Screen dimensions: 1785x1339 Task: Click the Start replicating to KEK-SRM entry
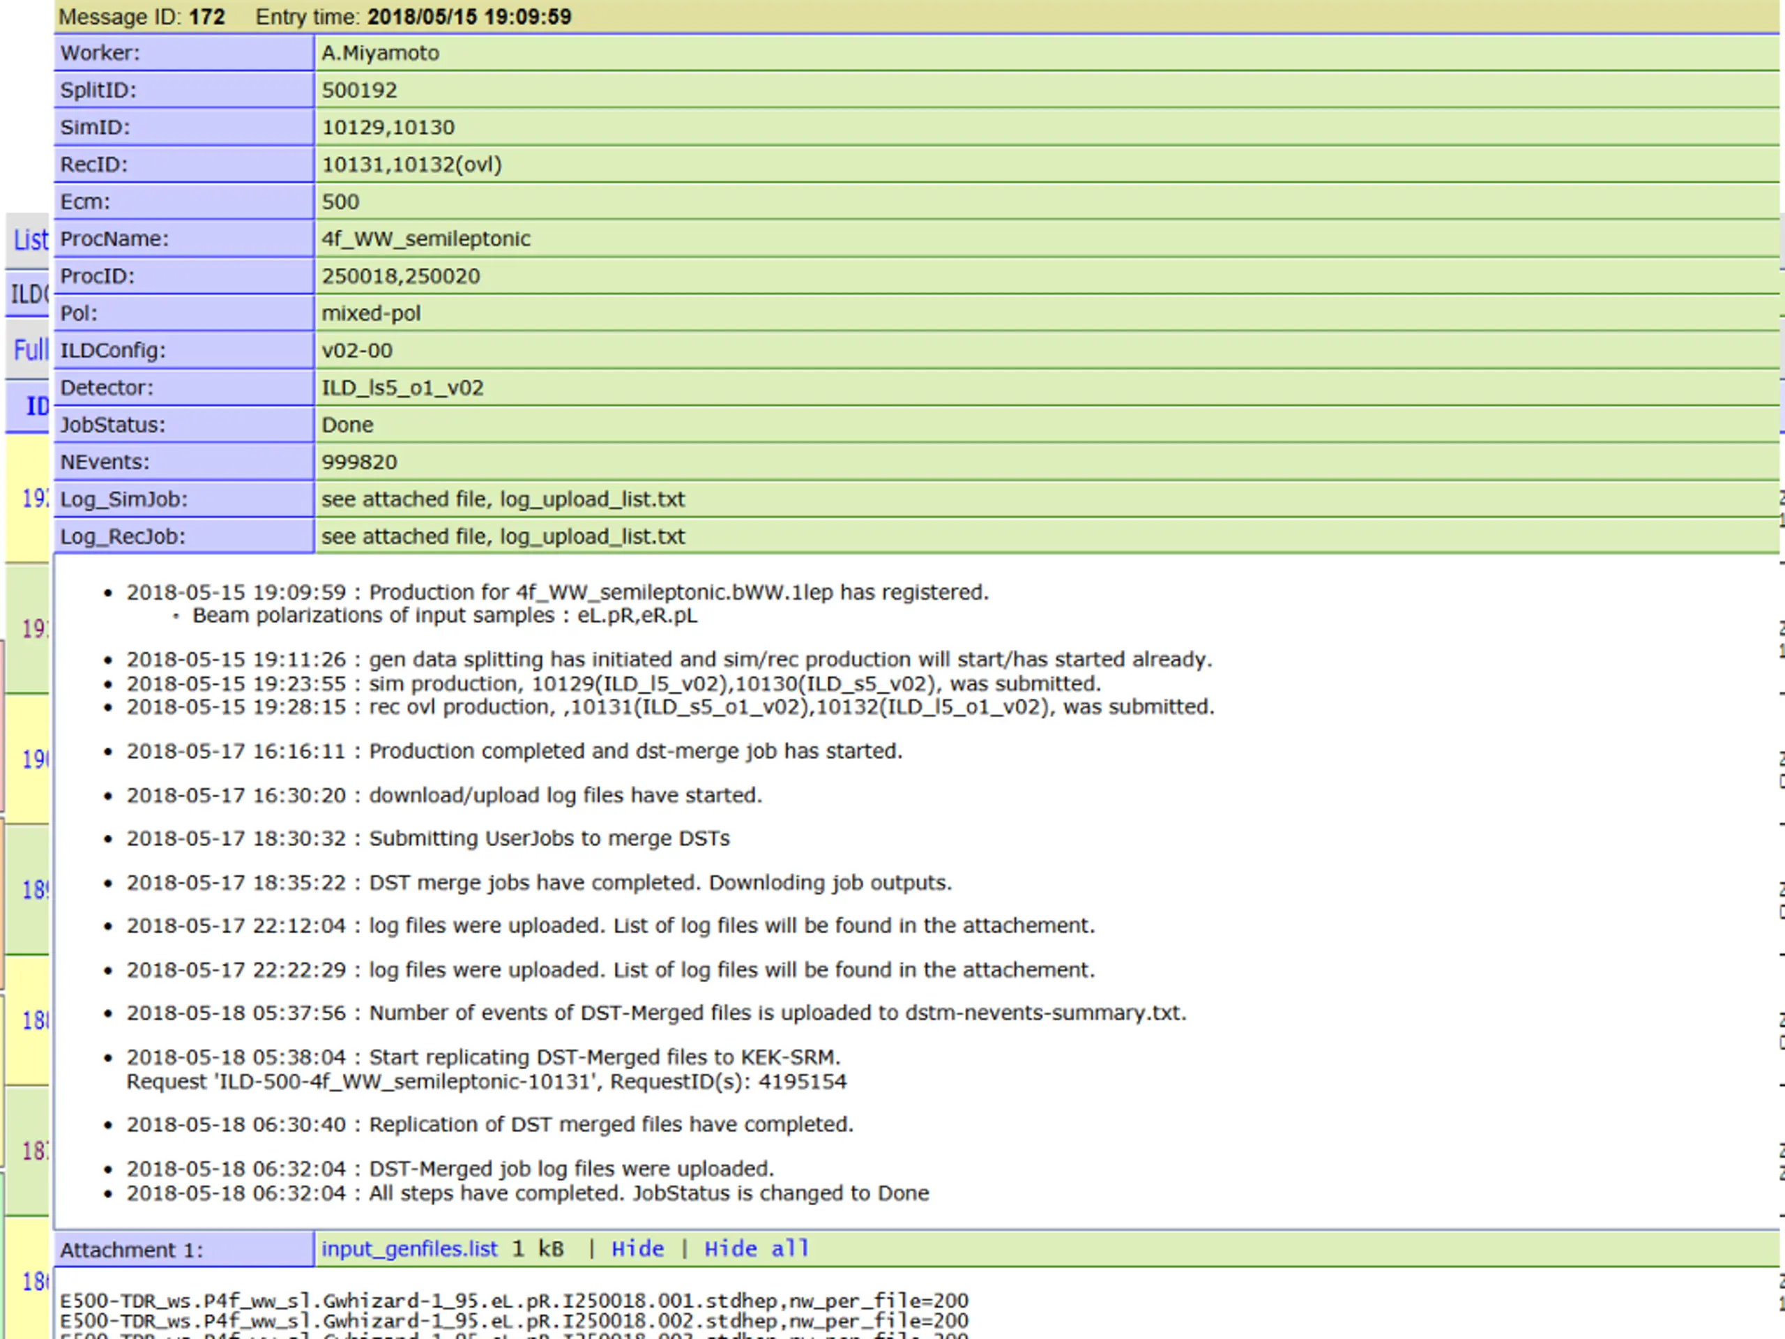(x=483, y=1057)
